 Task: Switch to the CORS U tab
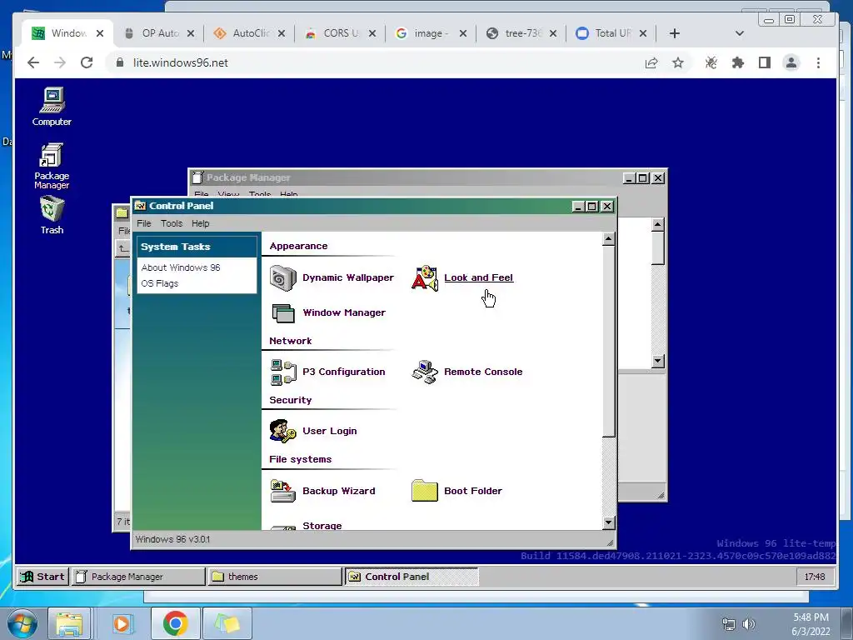point(341,33)
